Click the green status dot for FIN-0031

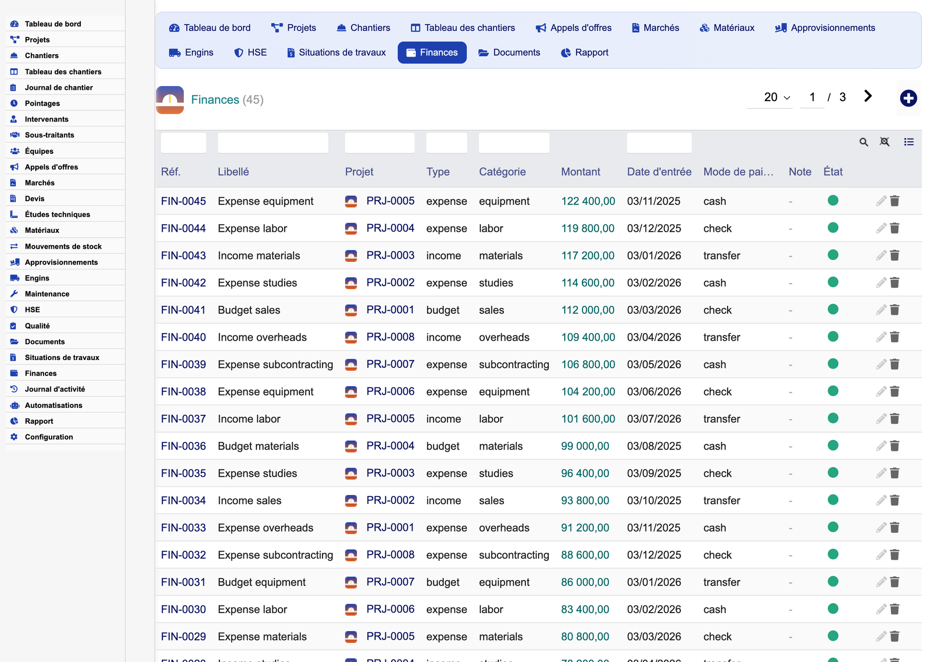click(833, 582)
